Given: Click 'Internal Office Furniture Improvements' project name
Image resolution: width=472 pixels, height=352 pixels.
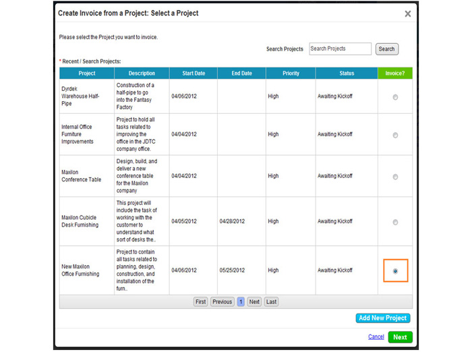Looking at the screenshot, I should pos(78,134).
